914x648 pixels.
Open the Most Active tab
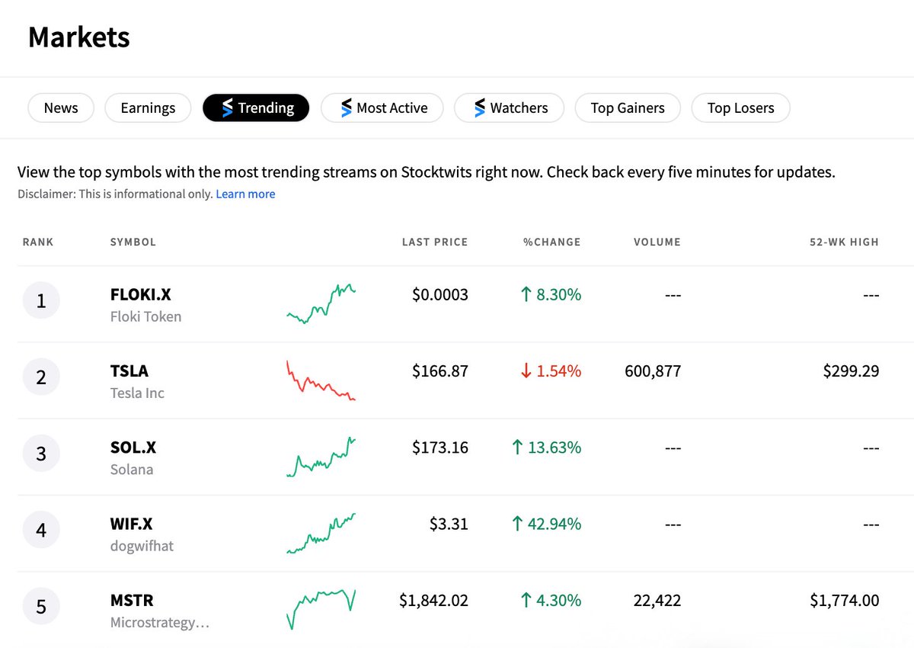[383, 108]
